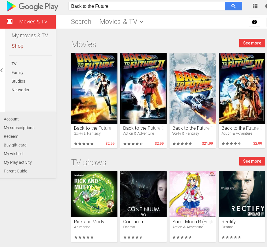Screen dimensions: 267x247
Task: Open the Back to the Future Trilogy poster
Action: (193, 88)
